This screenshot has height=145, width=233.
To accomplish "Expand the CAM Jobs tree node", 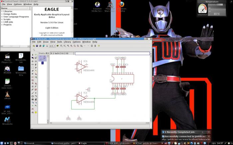I will [2, 22].
